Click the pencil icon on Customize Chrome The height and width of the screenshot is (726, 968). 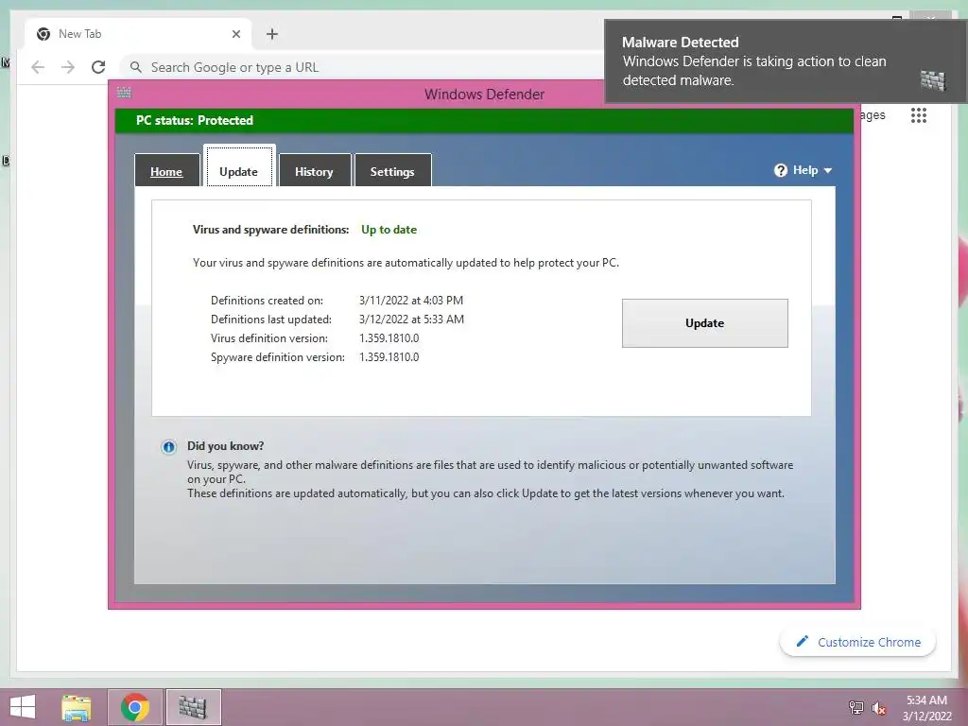pyautogui.click(x=802, y=642)
